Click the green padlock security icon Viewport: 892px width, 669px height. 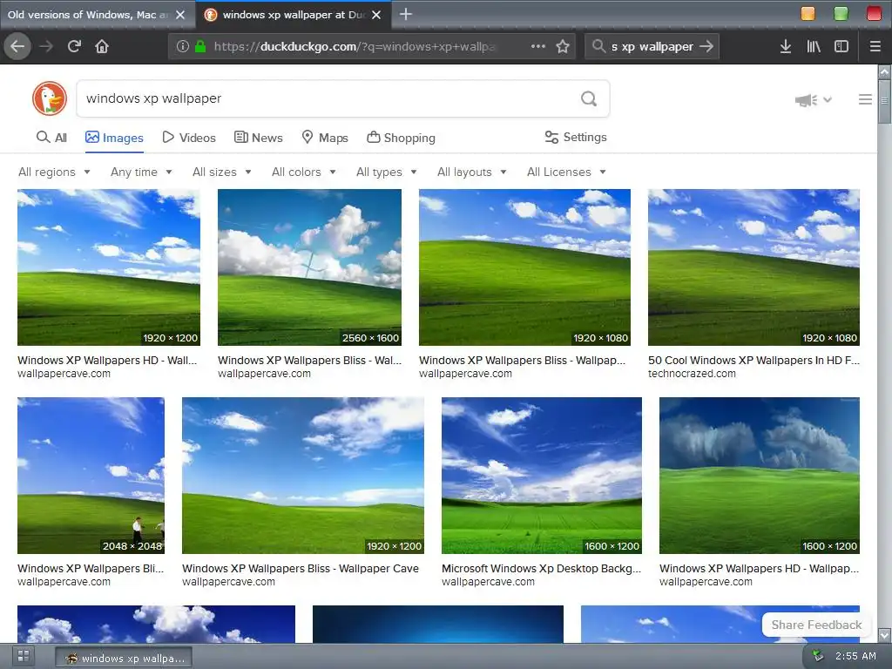[200, 46]
